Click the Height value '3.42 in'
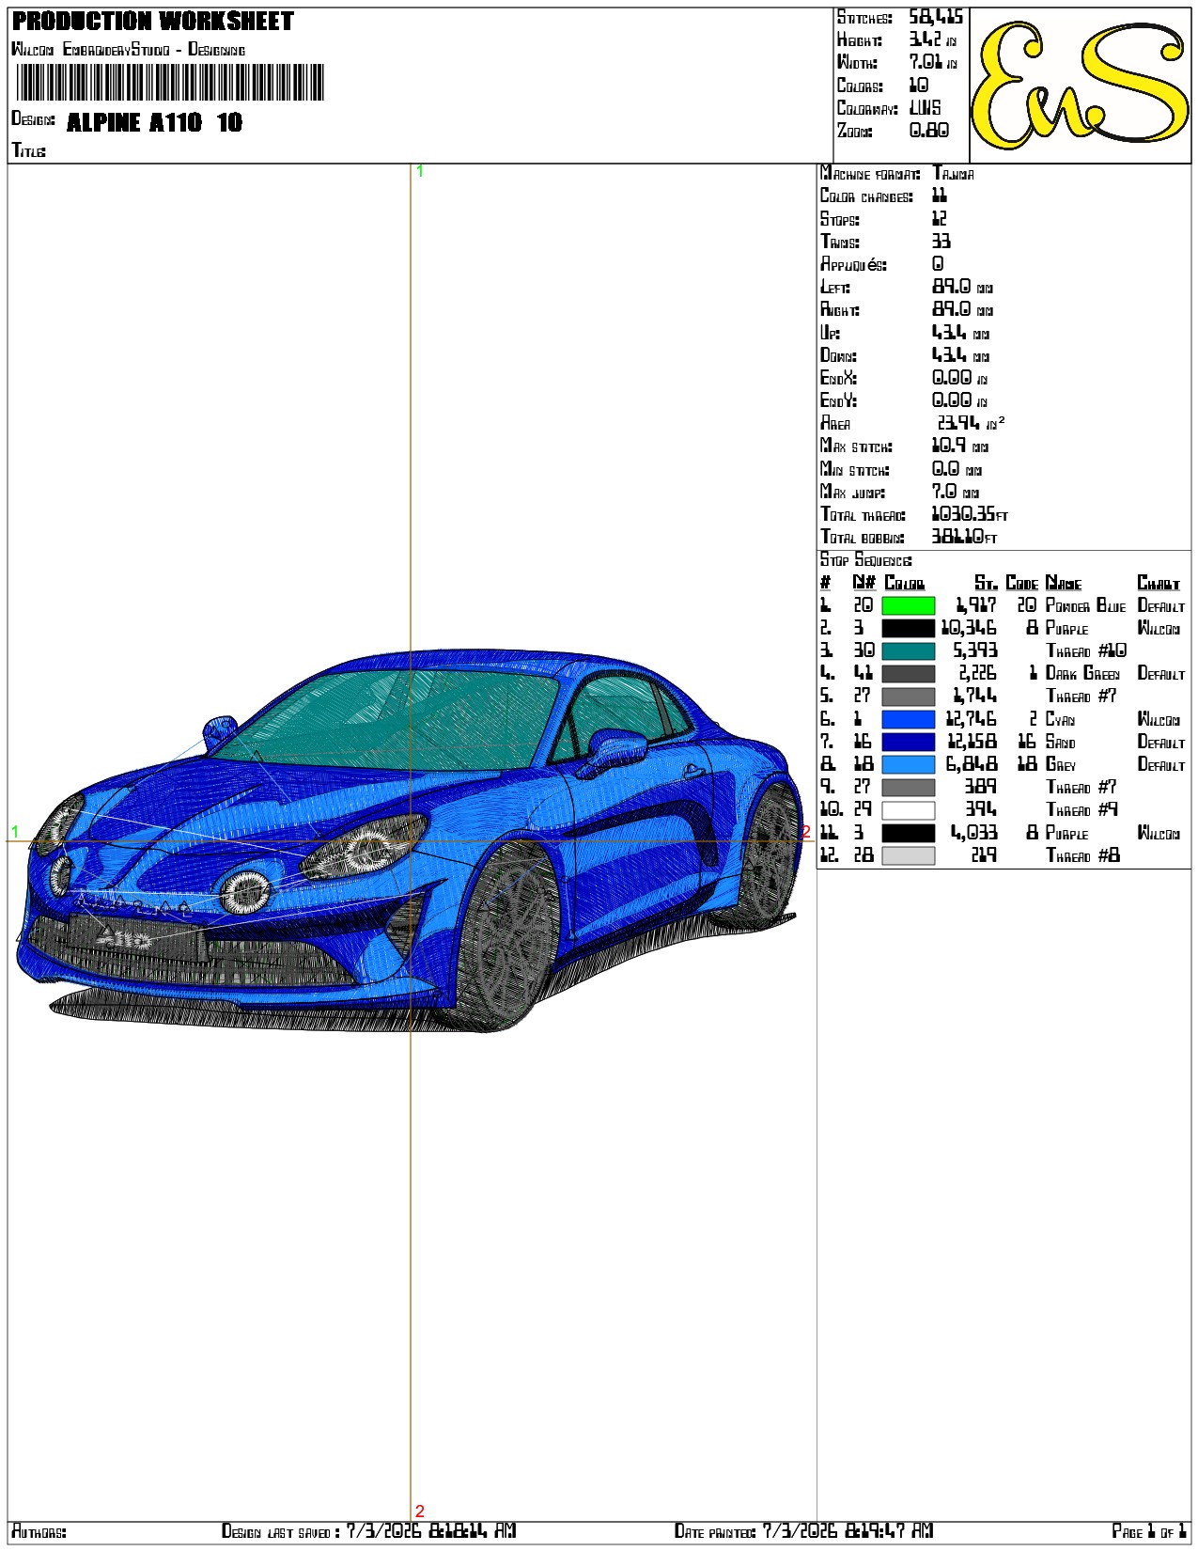 (933, 39)
